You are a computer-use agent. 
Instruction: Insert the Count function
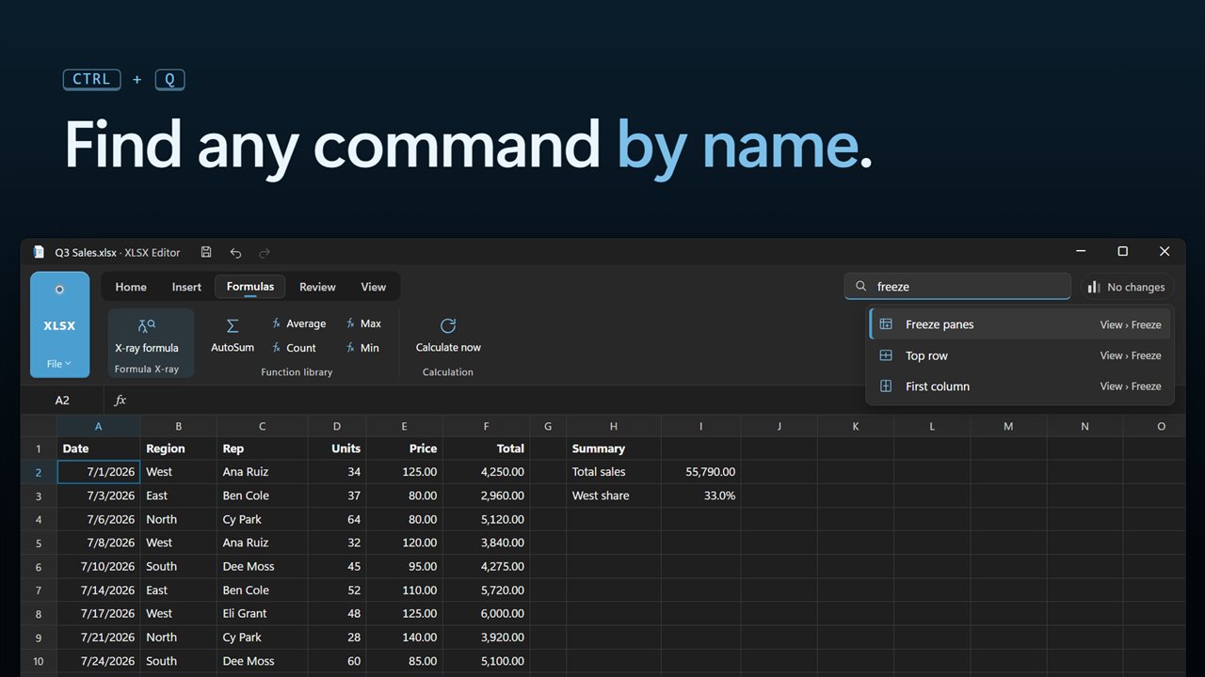coord(295,348)
